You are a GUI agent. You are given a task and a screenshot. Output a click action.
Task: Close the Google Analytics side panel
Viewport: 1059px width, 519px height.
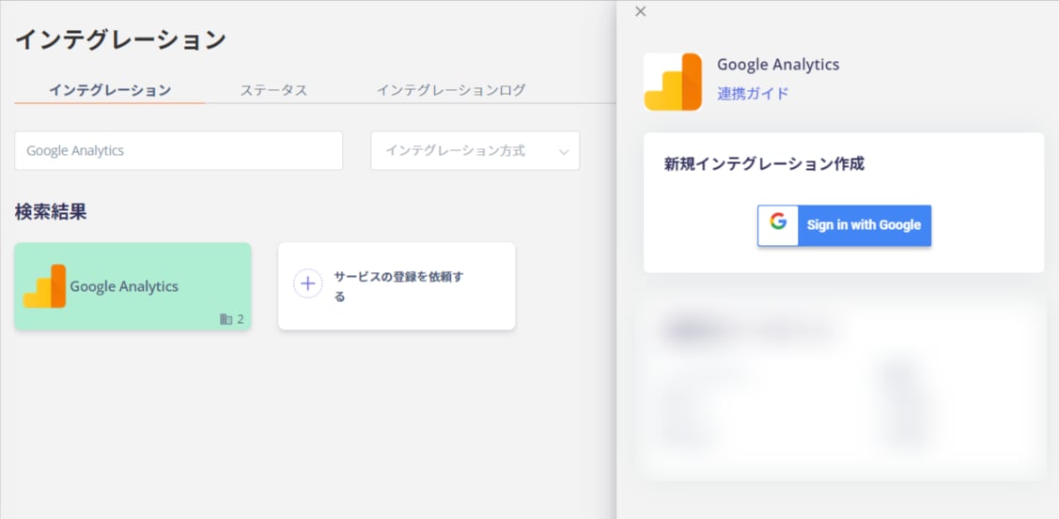click(641, 11)
